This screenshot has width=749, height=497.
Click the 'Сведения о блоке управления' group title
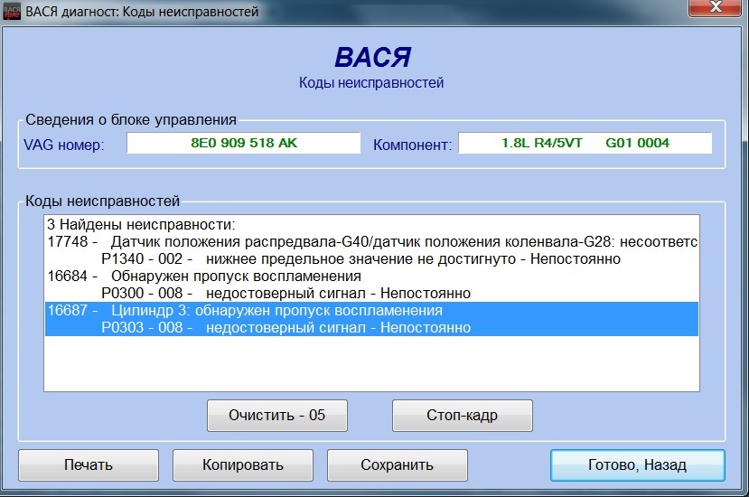click(131, 119)
